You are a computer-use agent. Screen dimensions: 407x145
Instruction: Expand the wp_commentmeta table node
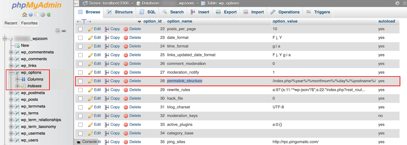pos(11,52)
